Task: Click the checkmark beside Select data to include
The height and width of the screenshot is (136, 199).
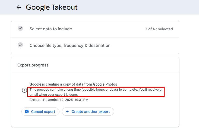Action: coord(20,29)
